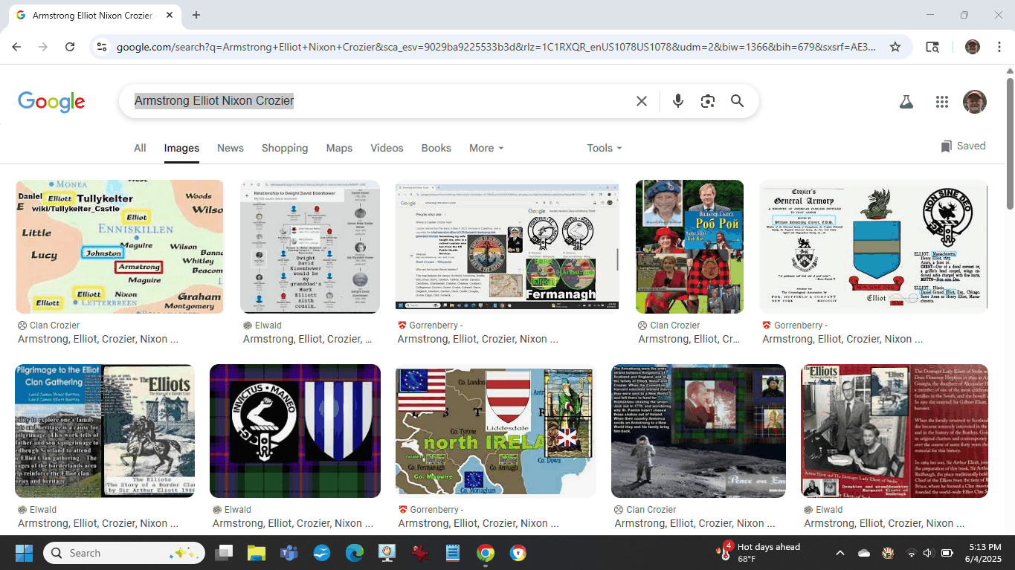The width and height of the screenshot is (1015, 570).
Task: Go back to the previous page
Action: click(x=16, y=47)
